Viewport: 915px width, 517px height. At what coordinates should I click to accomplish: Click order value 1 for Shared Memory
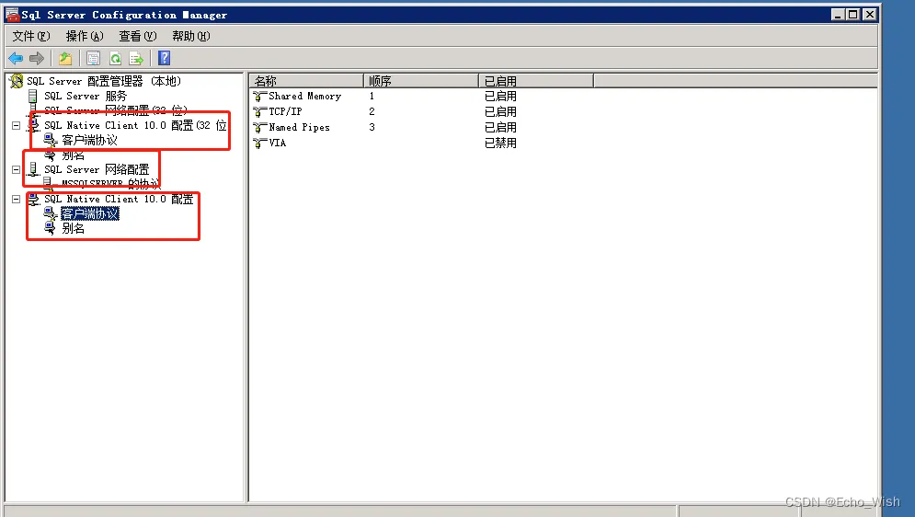coord(372,97)
